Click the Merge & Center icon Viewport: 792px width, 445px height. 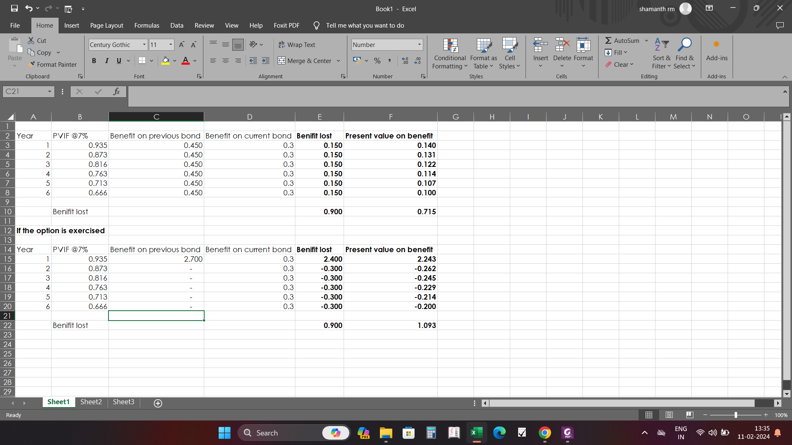(282, 61)
